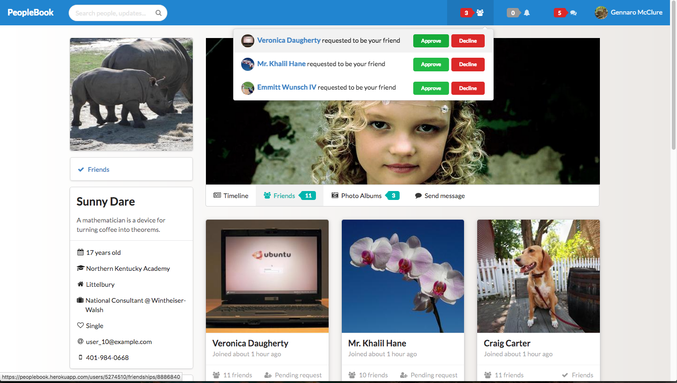
Task: Click the phone icon beside 401-984-0668
Action: click(80, 358)
